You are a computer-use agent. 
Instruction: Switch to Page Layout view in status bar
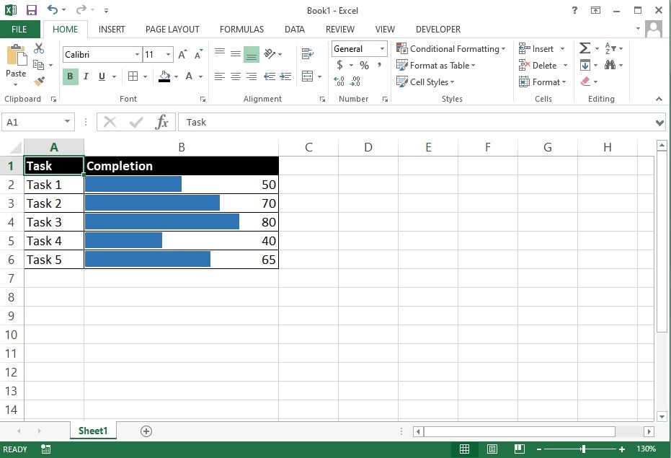tap(492, 449)
